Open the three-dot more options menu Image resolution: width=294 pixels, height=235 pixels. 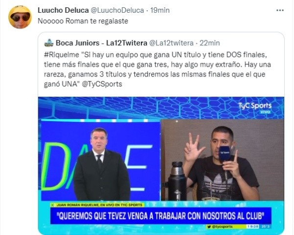pyautogui.click(x=280, y=10)
